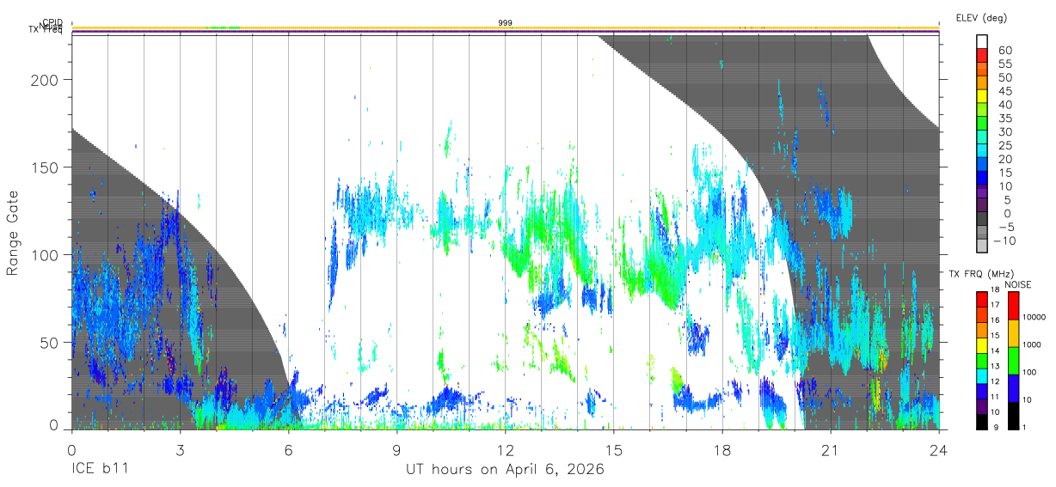Image resolution: width=1056 pixels, height=487 pixels.
Task: Select the cyan ELEV swatch between 20 and 25
Action: click(983, 151)
